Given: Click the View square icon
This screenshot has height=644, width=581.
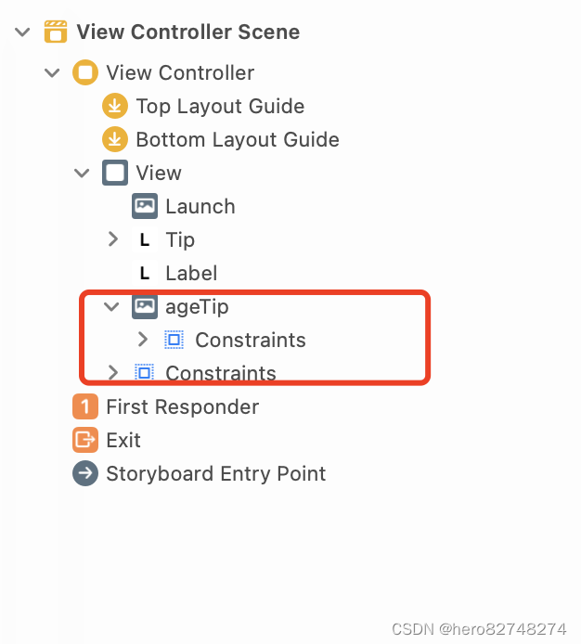Looking at the screenshot, I should click(115, 173).
